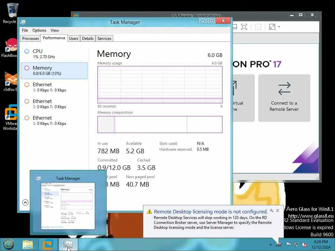Click the Task Manager title bar icon
The image size is (335, 251).
[23, 22]
